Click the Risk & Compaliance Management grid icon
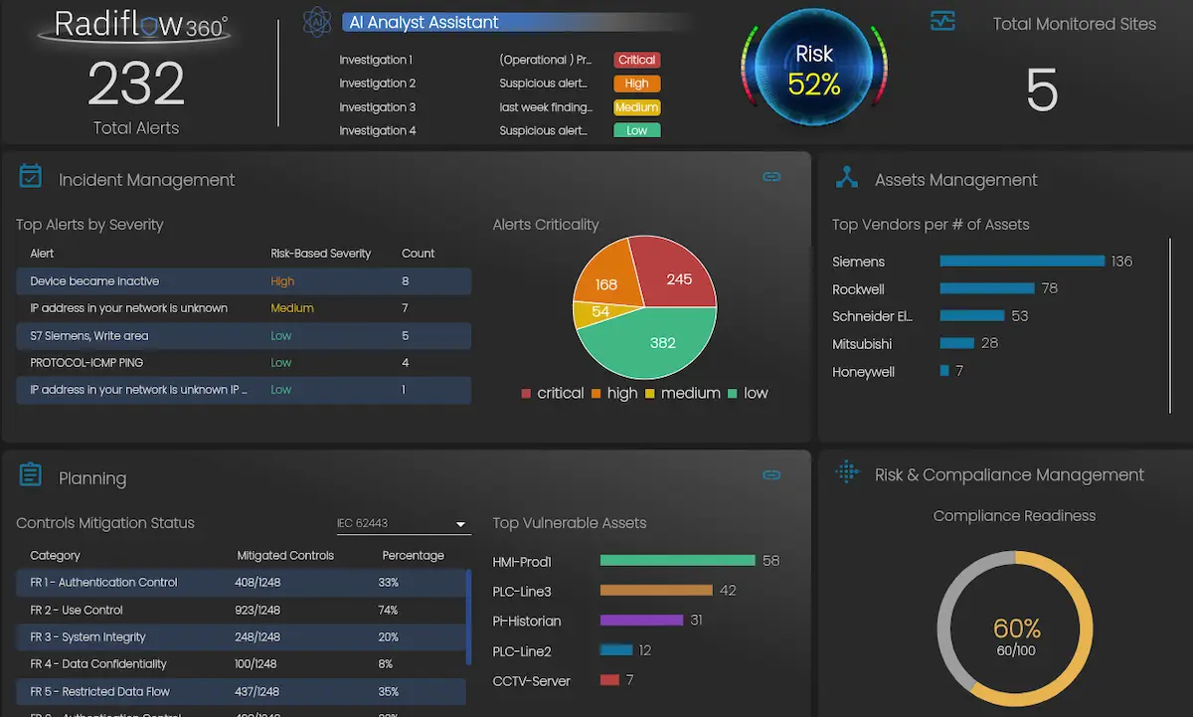The height and width of the screenshot is (717, 1193). (847, 471)
